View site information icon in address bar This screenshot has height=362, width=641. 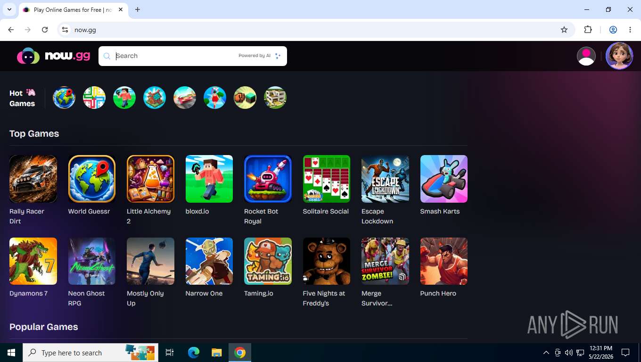pyautogui.click(x=65, y=30)
